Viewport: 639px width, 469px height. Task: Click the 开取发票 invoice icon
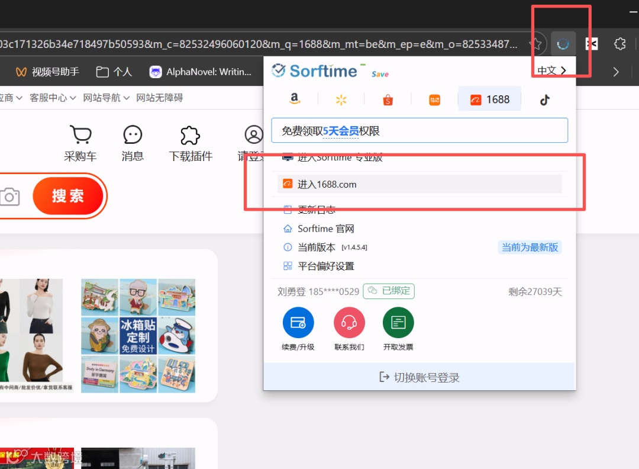click(398, 323)
